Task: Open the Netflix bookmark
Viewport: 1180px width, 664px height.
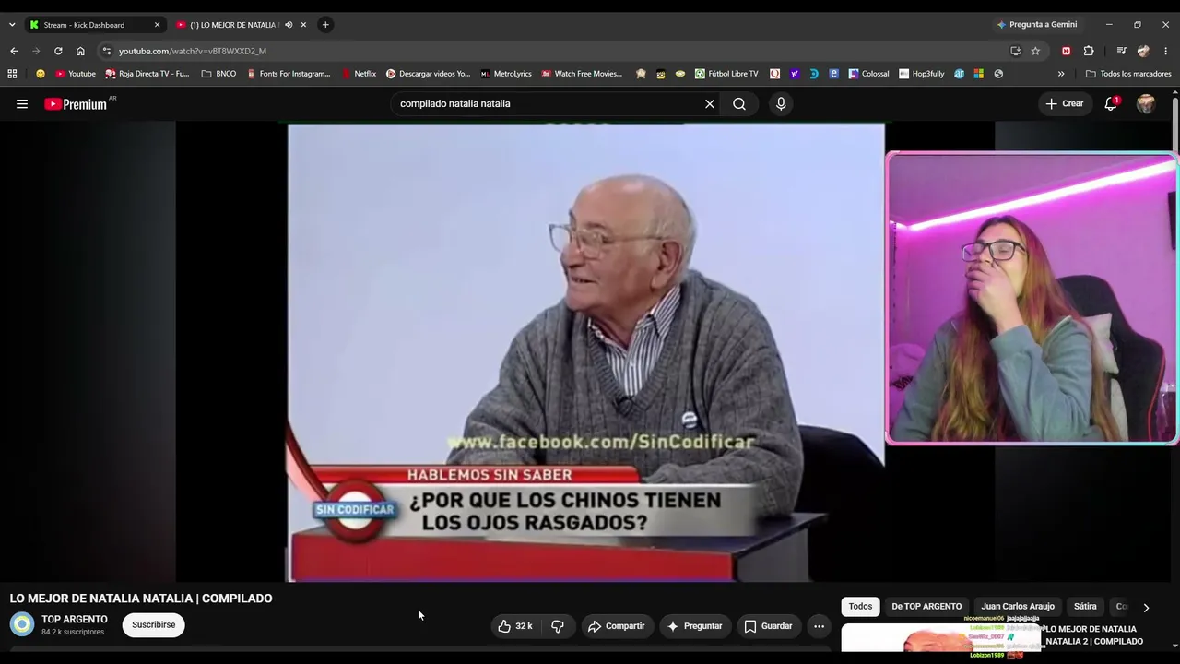Action: (359, 74)
